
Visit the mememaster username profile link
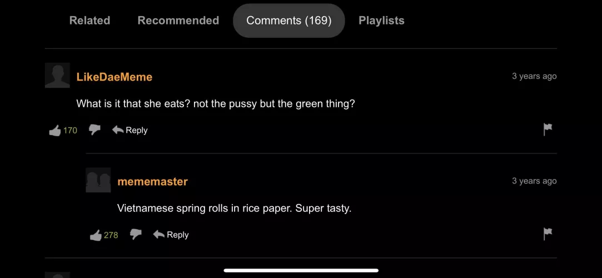(152, 182)
